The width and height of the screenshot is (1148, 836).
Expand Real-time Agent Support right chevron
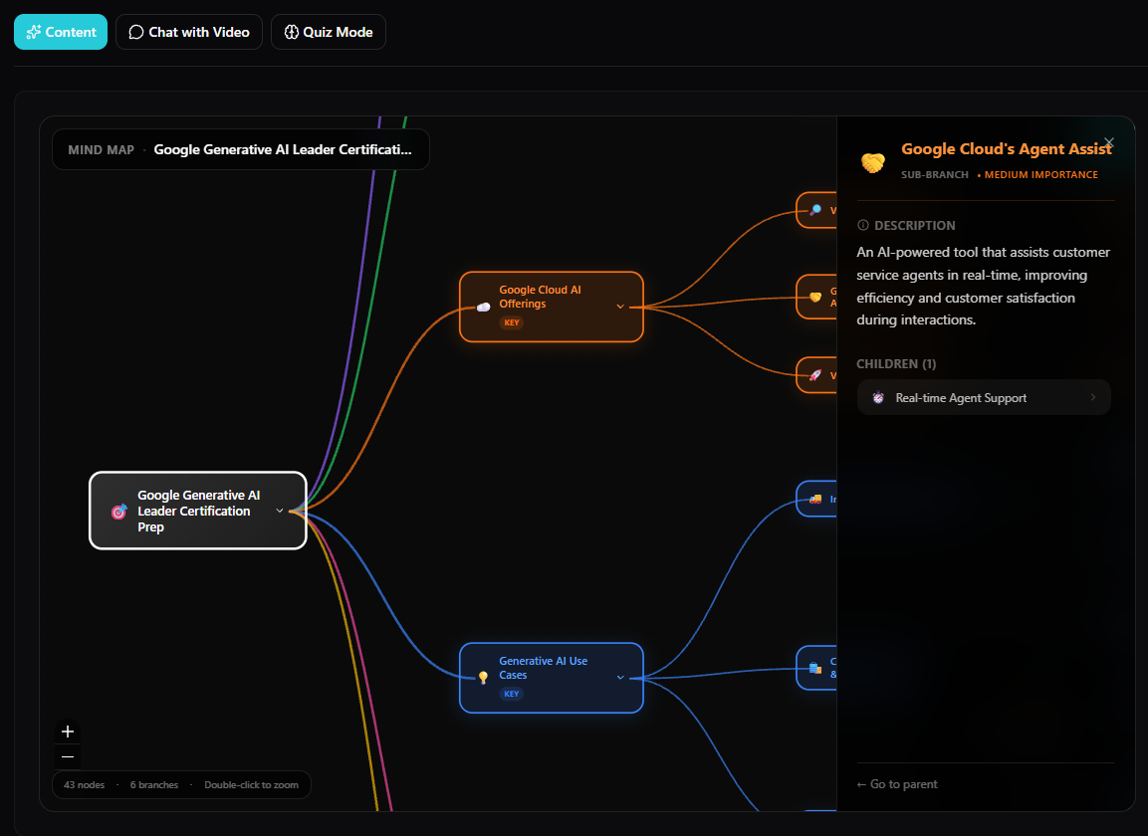tap(1093, 397)
